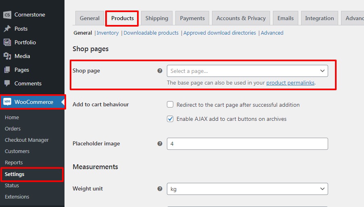Click the Media icon in sidebar
The width and height of the screenshot is (364, 207).
(x=7, y=56)
